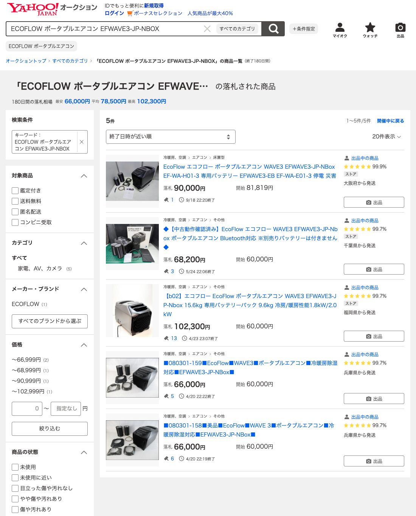
Task: Check the 送料無料 checkbox
Action: click(15, 201)
